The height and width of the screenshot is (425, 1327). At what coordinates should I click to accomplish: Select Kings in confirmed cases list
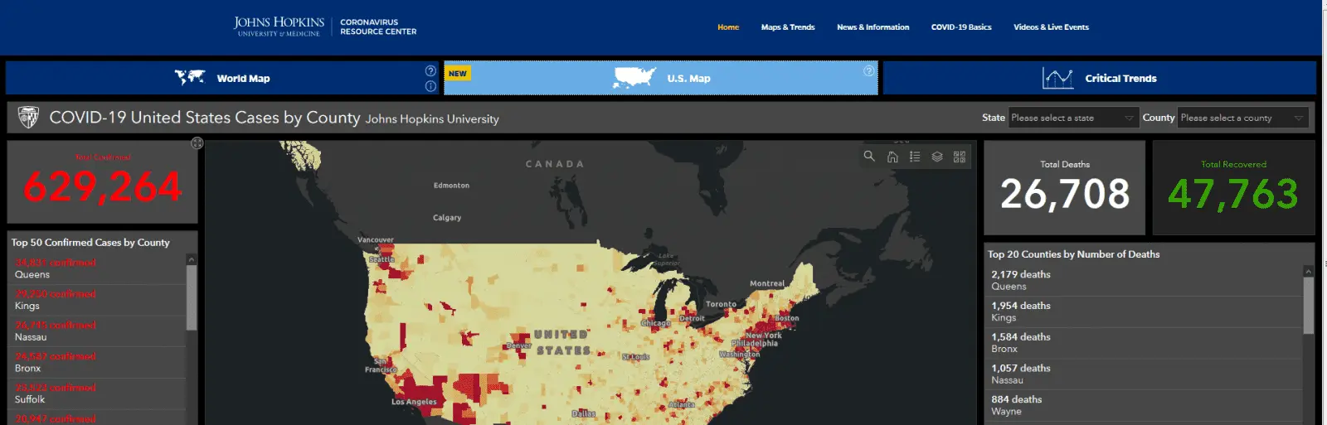click(97, 300)
